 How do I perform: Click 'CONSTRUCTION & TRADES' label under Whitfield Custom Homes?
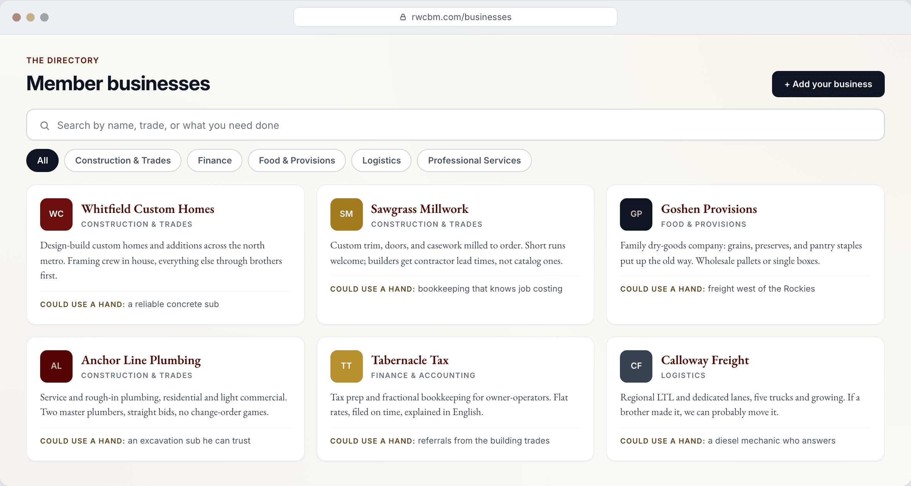point(137,224)
